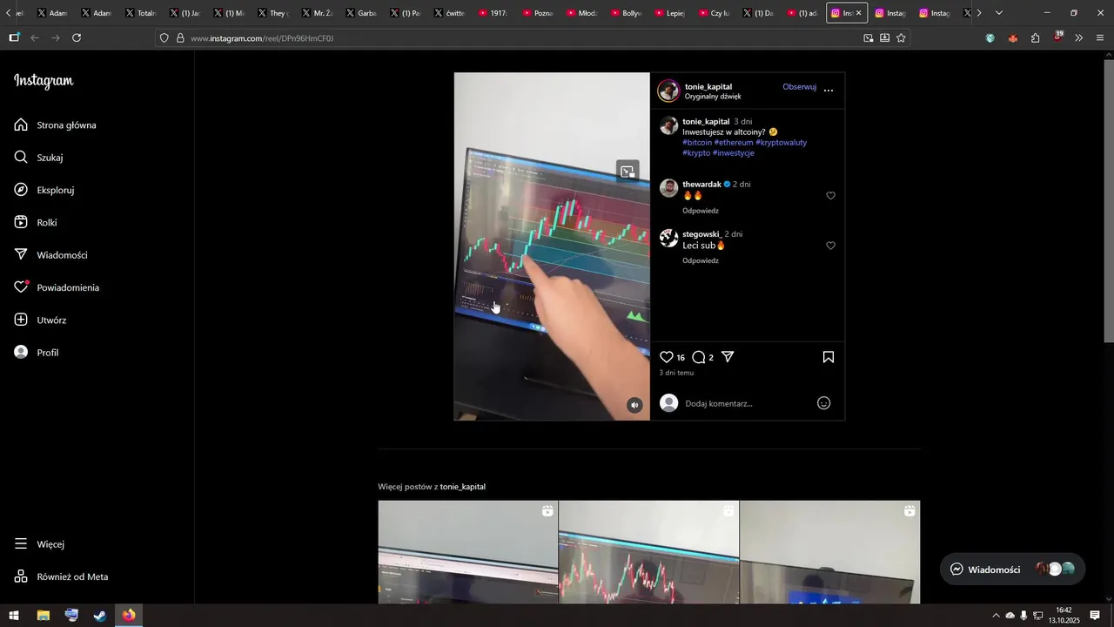Like the reel with heart icon
This screenshot has height=627, width=1114.
click(x=667, y=357)
